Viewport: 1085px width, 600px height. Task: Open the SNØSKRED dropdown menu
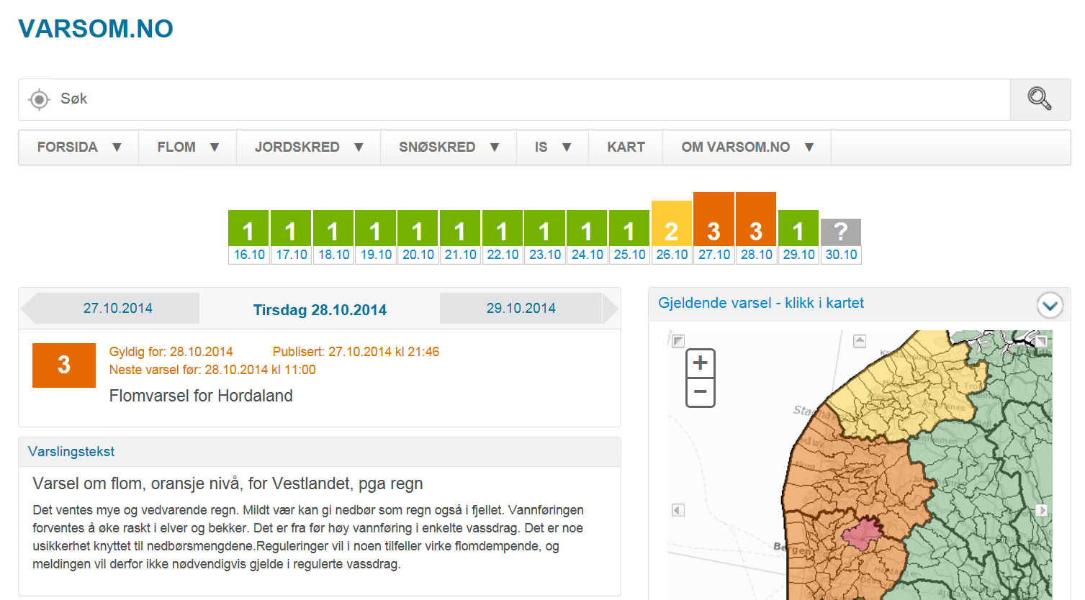coord(449,147)
